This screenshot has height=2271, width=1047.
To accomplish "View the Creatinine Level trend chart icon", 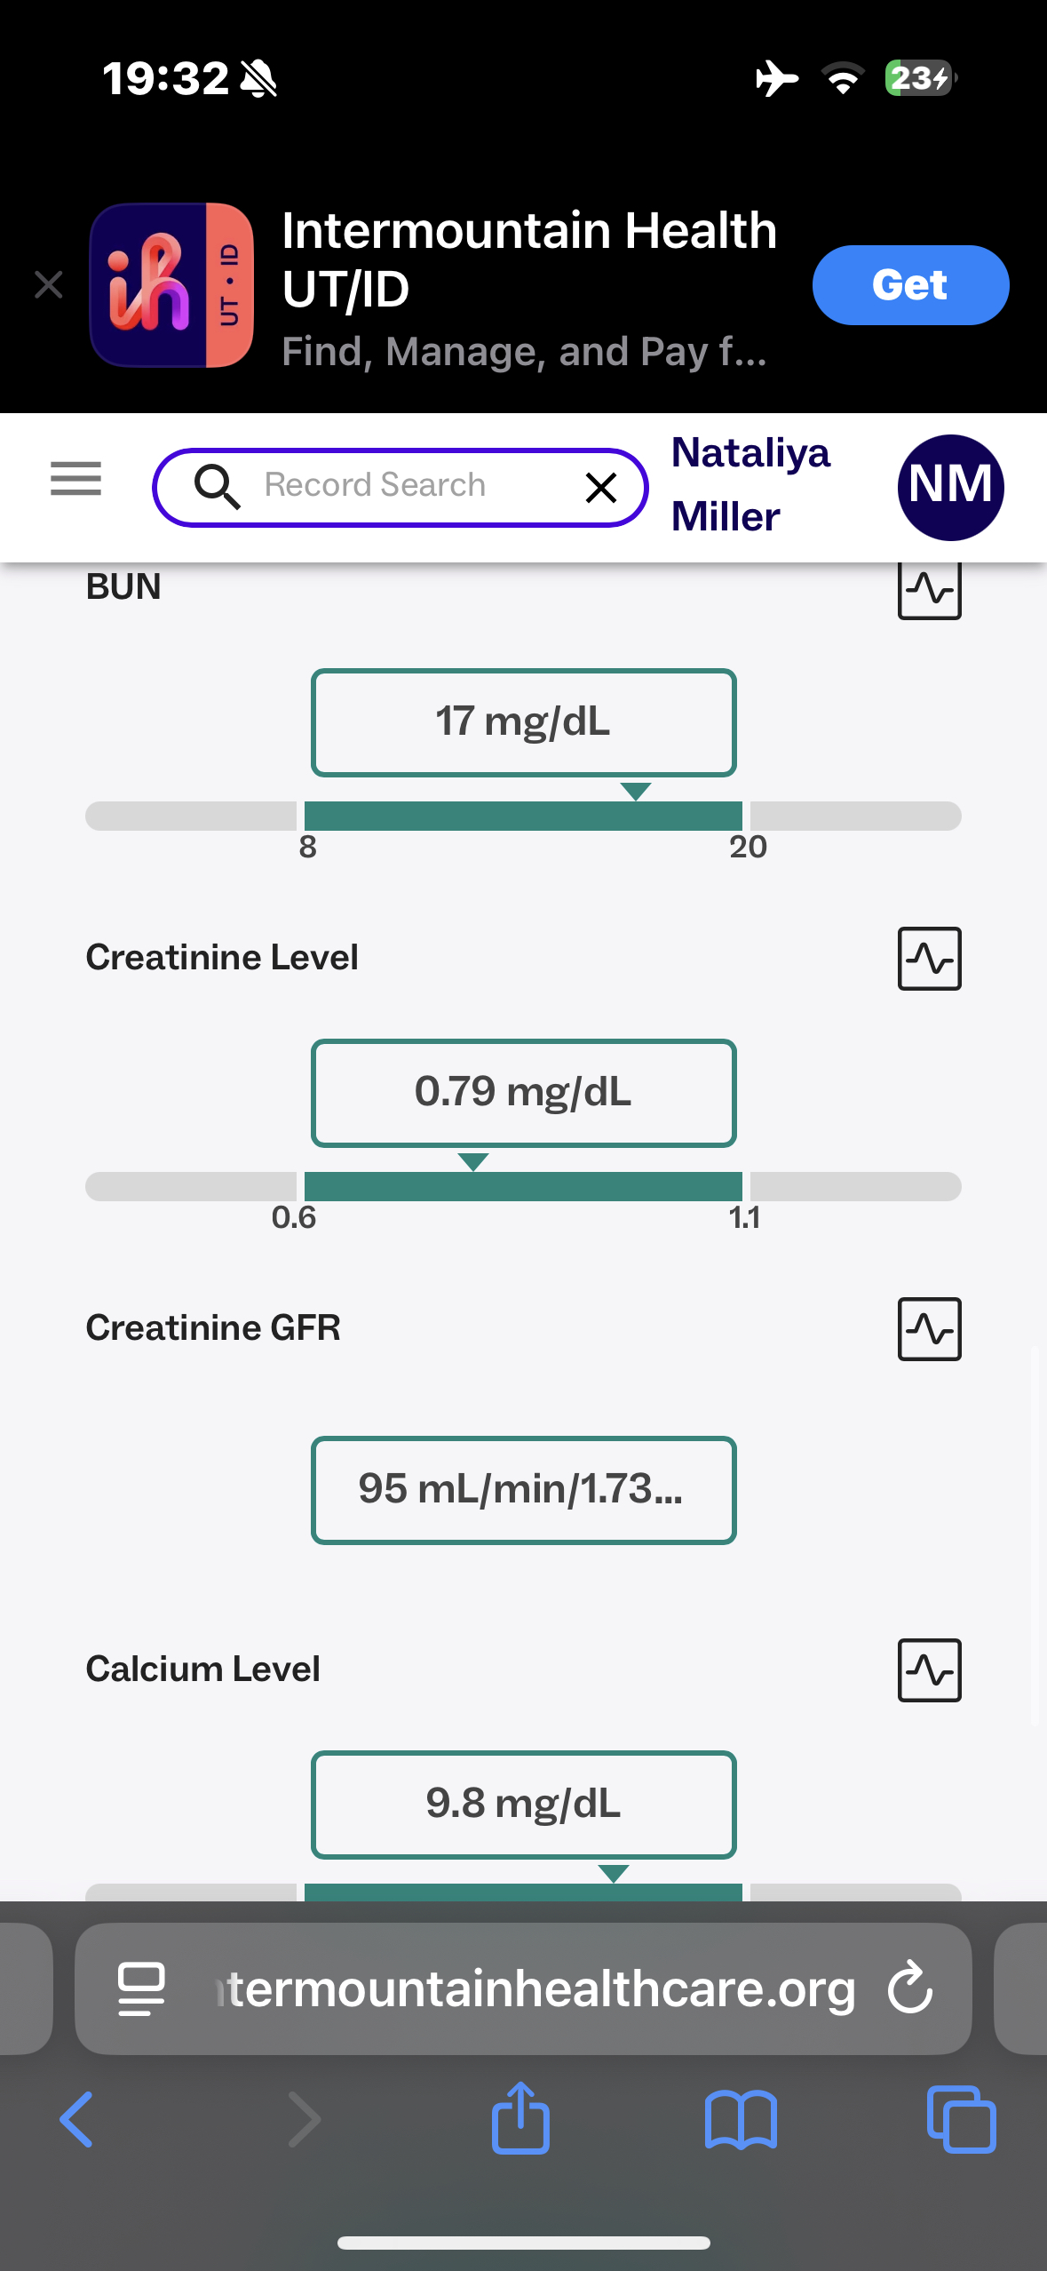I will click(x=929, y=959).
